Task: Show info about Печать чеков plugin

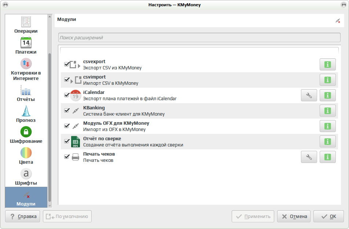Action: (x=328, y=157)
